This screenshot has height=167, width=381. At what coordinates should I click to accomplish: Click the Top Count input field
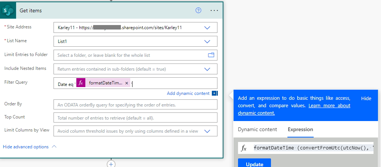pyautogui.click(x=135, y=118)
